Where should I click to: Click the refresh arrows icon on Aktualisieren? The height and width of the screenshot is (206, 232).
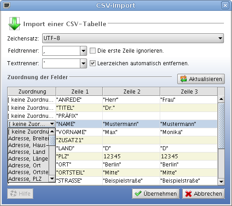pos(184,79)
